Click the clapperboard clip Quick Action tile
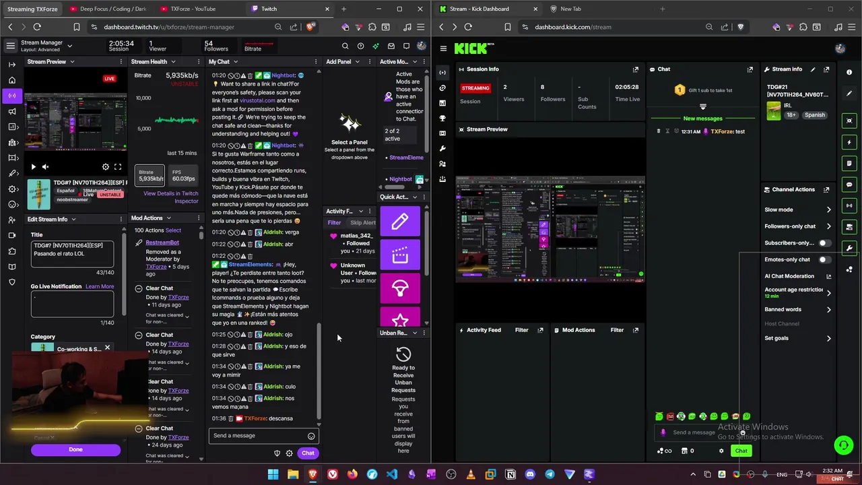The width and height of the screenshot is (862, 485). [x=400, y=255]
